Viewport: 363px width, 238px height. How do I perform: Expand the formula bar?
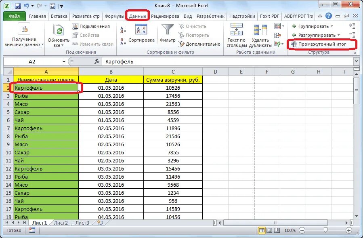[x=356, y=61]
